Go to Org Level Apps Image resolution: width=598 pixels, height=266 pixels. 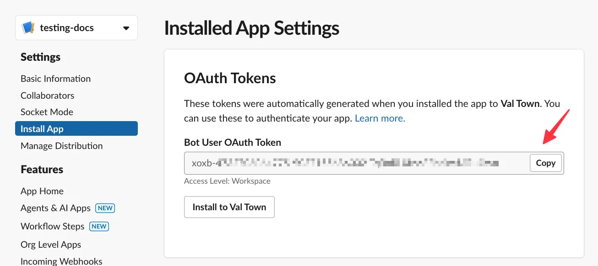tap(50, 245)
